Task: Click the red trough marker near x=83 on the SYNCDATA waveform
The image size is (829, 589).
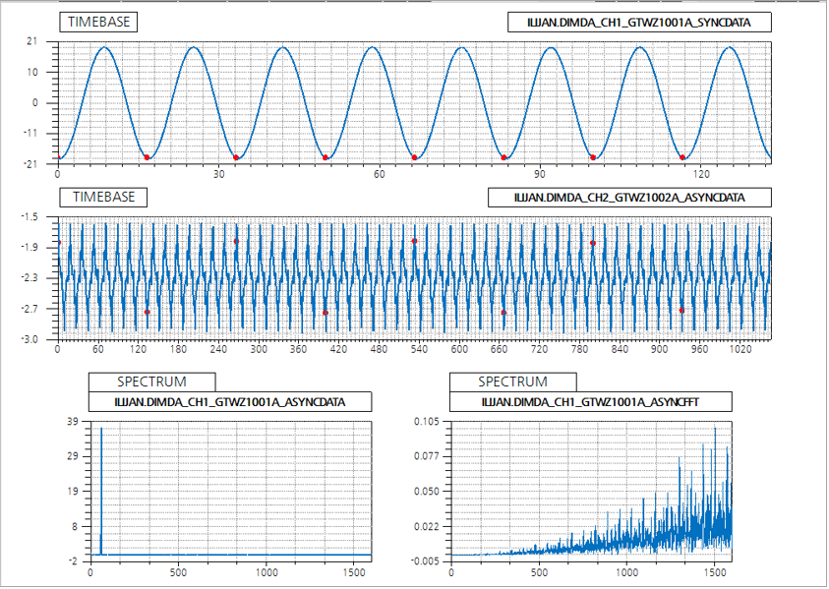Action: point(503,157)
